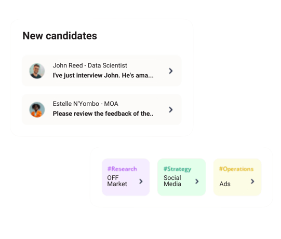Choose the yellow Operations card
Image resolution: width=281 pixels, height=239 pixels.
237,177
